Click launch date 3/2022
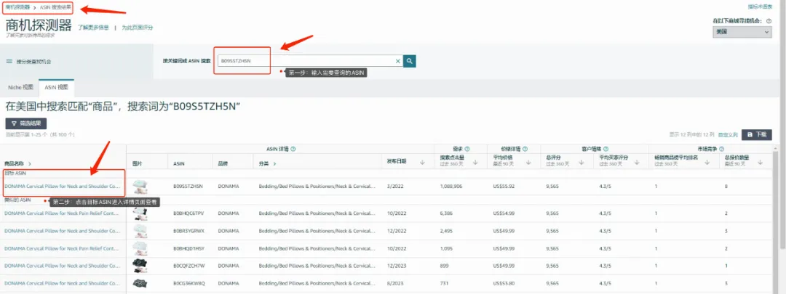 [394, 186]
